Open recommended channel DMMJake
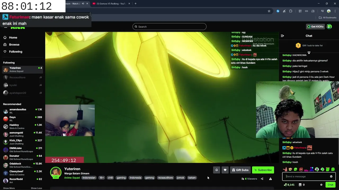Screen dimensions: 339x190 (22, 150)
